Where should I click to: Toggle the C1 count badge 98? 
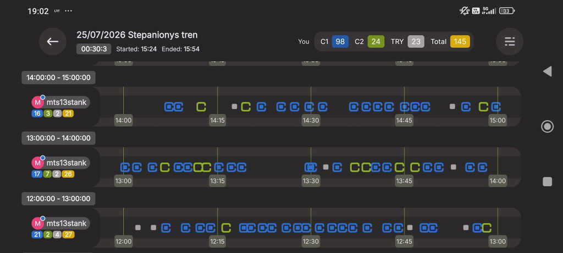tap(340, 42)
